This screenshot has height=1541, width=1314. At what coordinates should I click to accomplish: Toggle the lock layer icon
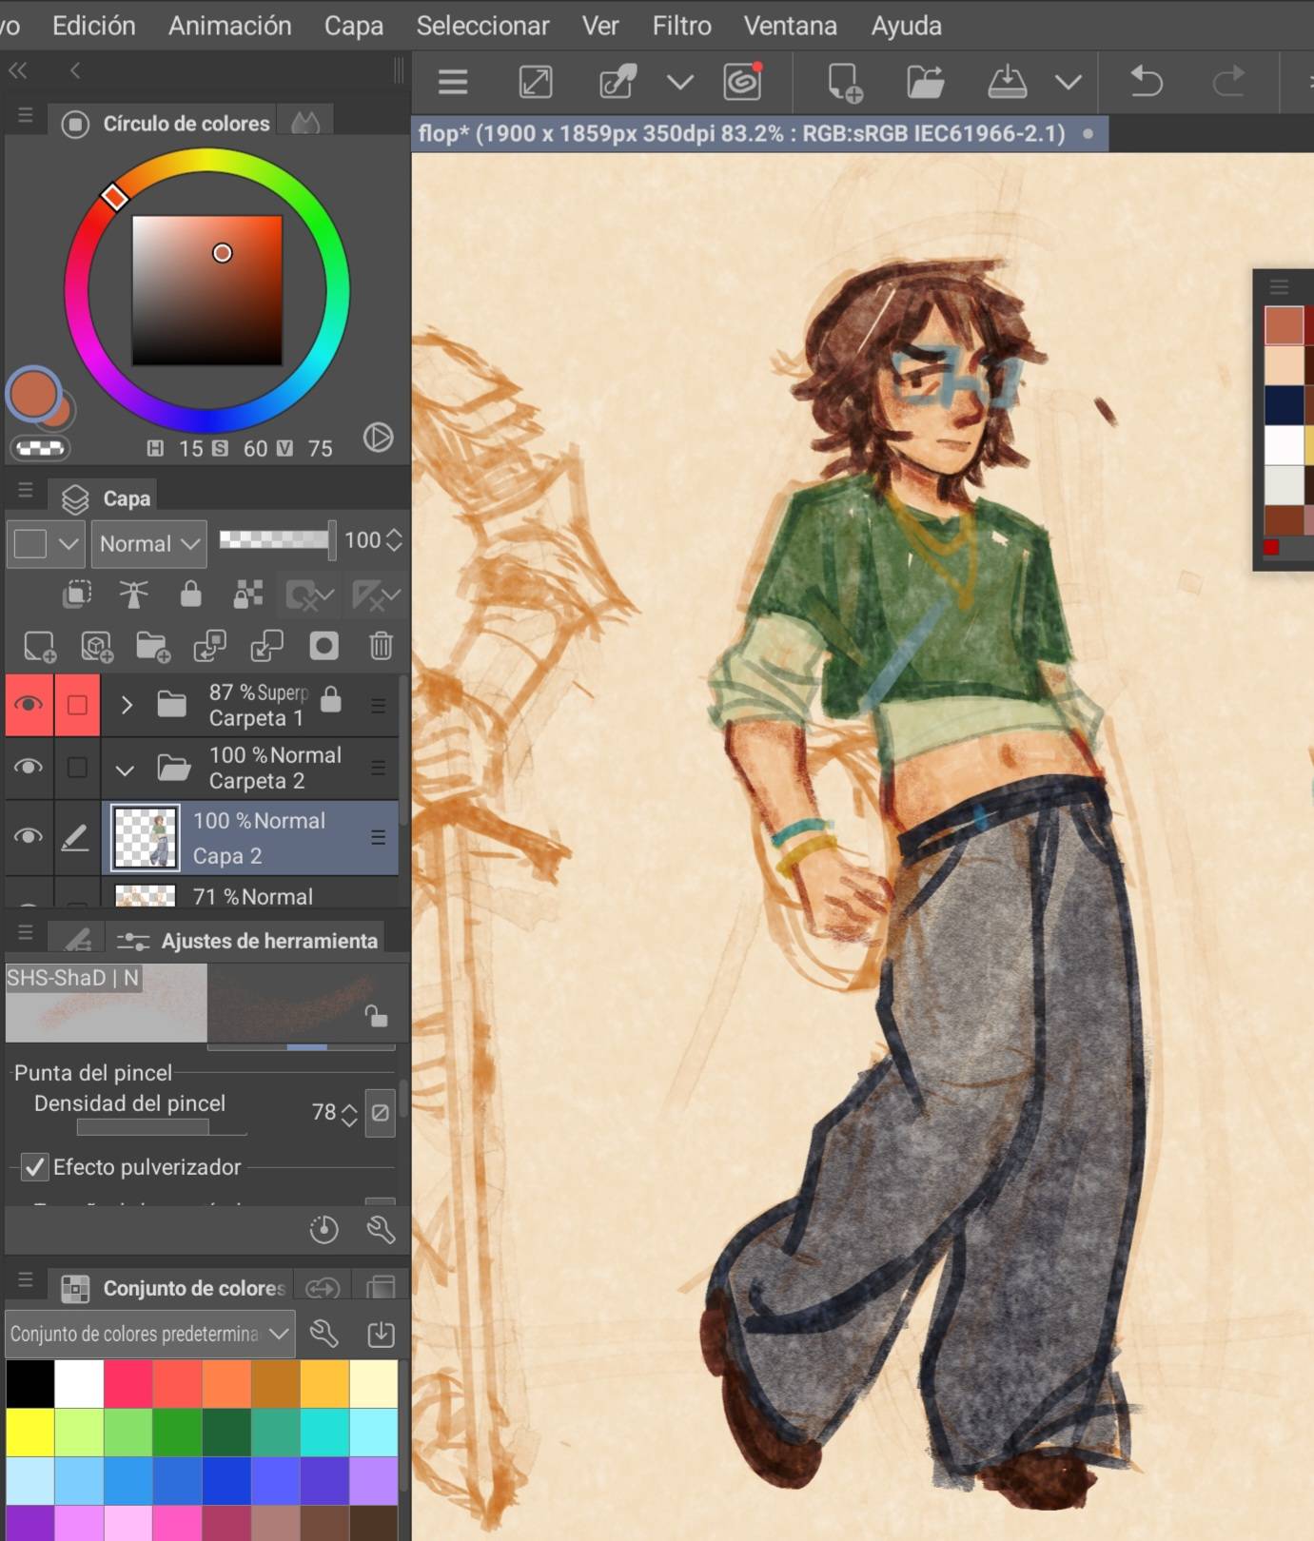(190, 595)
